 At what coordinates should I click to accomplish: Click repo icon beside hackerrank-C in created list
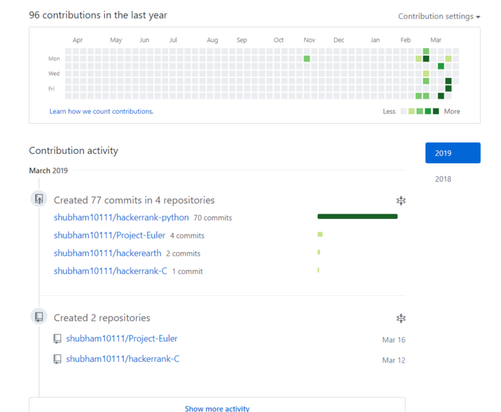coord(58,359)
